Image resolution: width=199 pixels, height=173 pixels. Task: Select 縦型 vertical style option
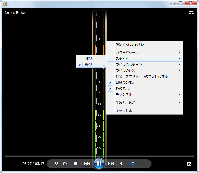(91, 65)
